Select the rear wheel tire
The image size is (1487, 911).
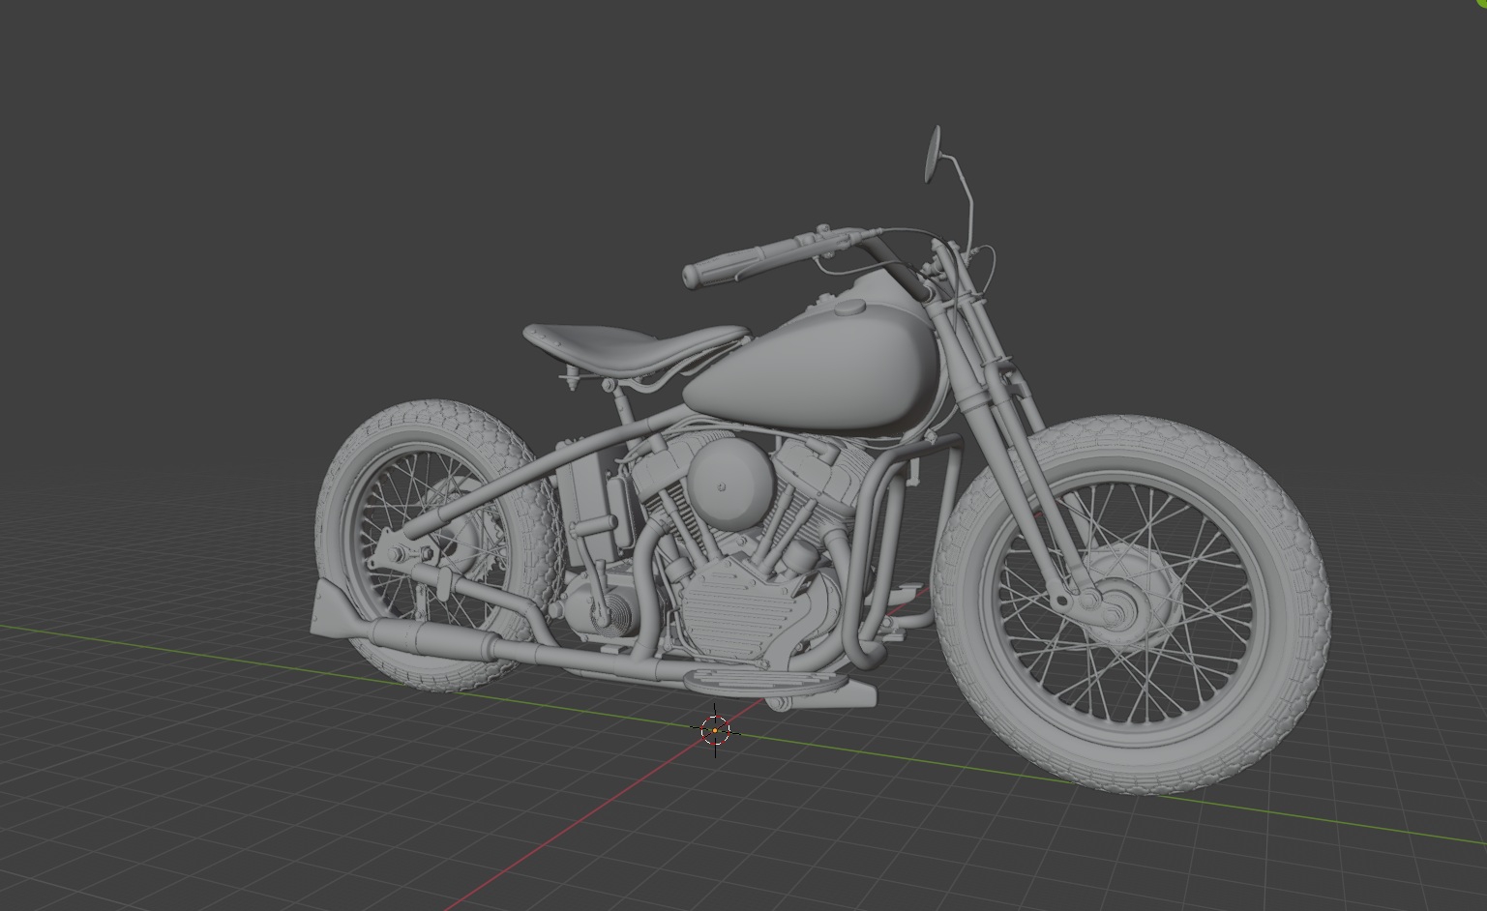pyautogui.click(x=437, y=544)
